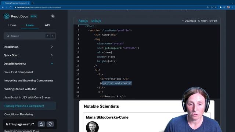
Task: Open Importing and Exporting Components page
Action: tap(29, 81)
